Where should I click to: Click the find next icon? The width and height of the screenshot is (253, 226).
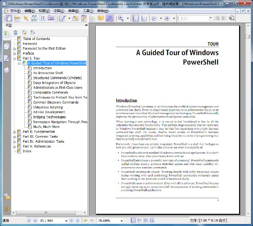224,18
